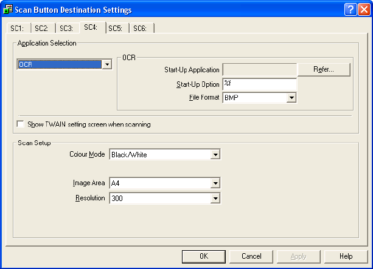Go to the SC6 tab
The height and width of the screenshot is (269, 373).
(141, 28)
